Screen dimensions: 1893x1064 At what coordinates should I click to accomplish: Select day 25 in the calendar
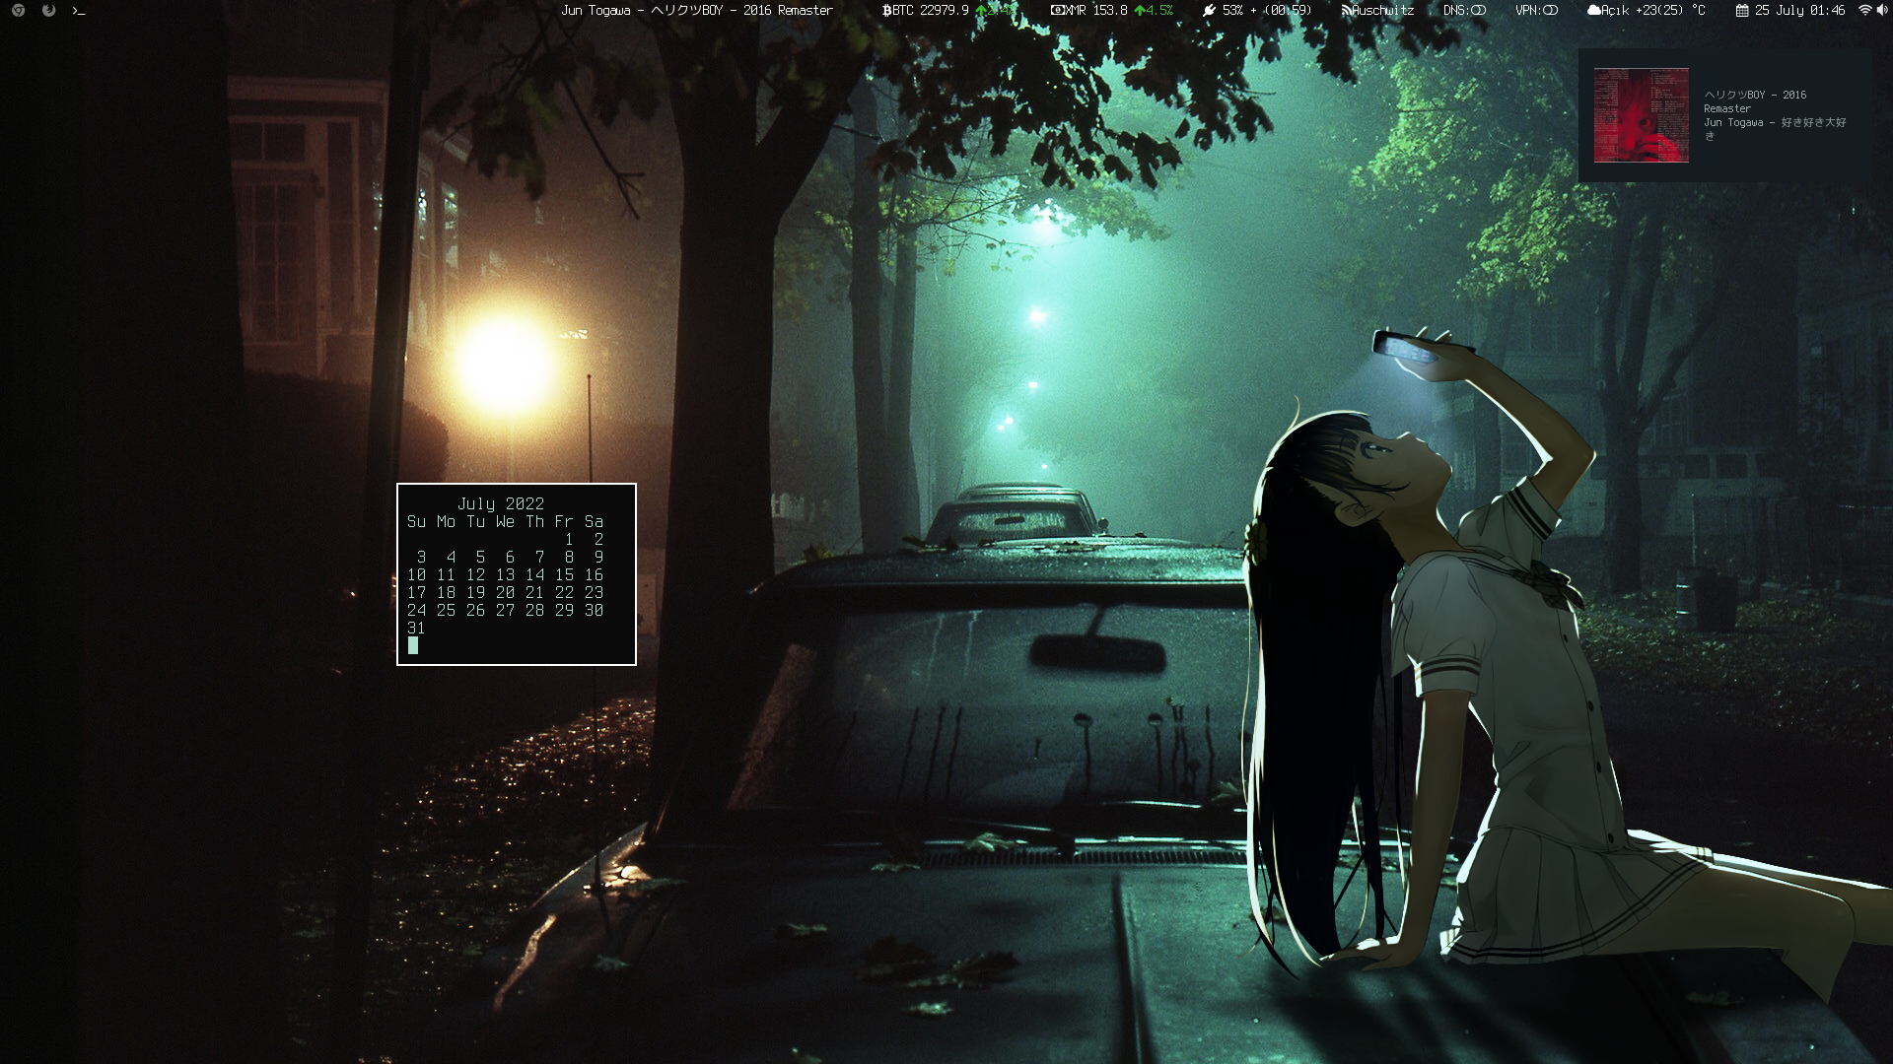[446, 610]
